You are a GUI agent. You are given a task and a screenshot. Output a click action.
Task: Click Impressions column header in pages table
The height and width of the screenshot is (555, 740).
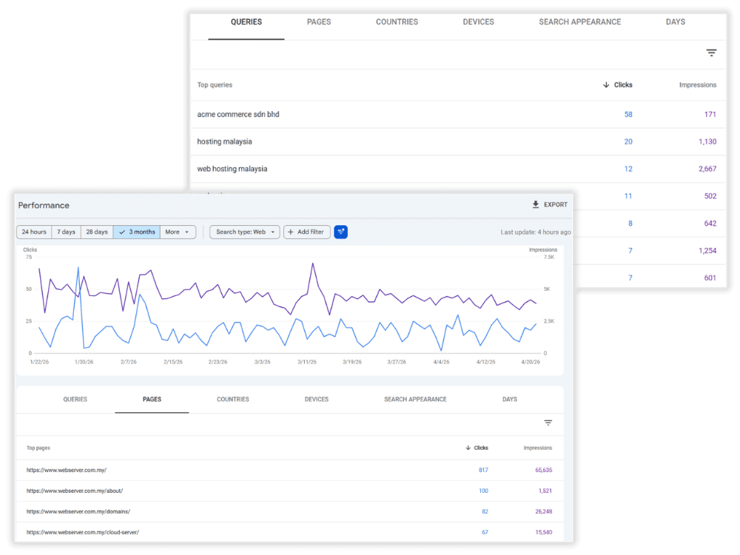(x=537, y=448)
